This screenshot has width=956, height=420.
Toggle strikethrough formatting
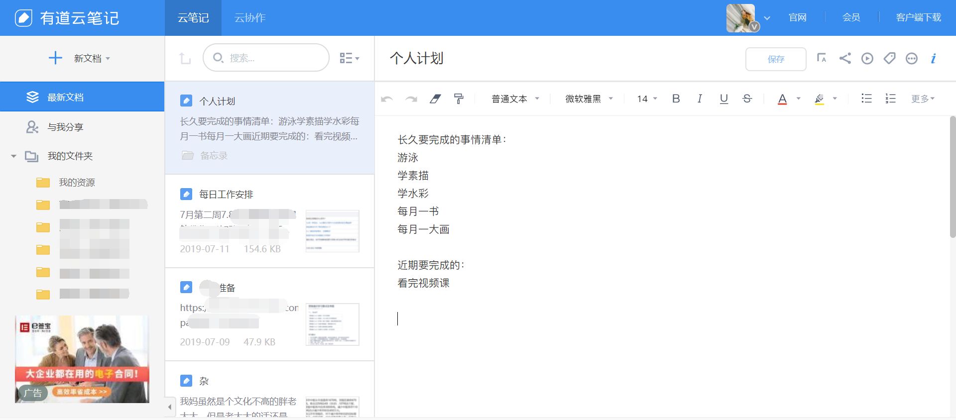tap(747, 99)
